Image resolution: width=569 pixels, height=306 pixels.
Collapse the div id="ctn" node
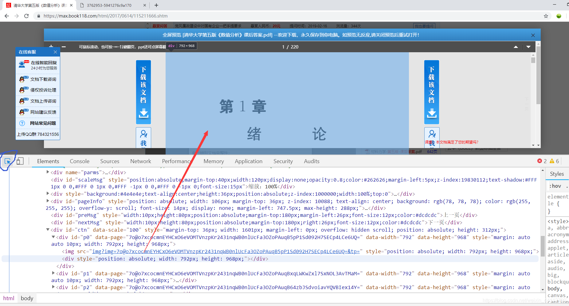click(x=48, y=229)
